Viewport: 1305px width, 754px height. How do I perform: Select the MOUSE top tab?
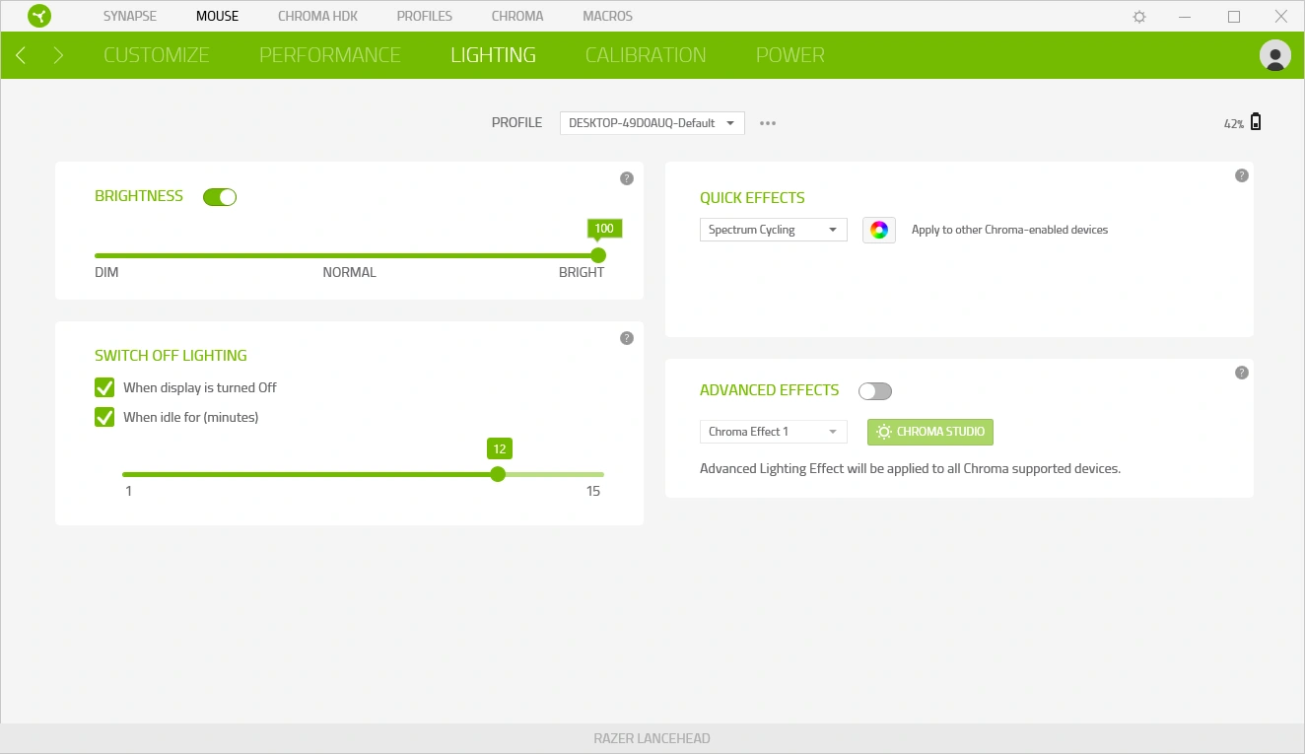[x=217, y=17]
